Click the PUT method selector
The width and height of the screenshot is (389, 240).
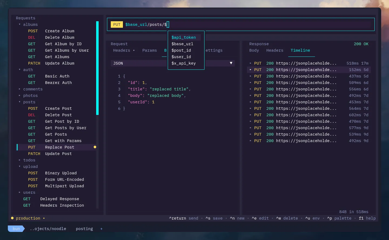point(117,24)
